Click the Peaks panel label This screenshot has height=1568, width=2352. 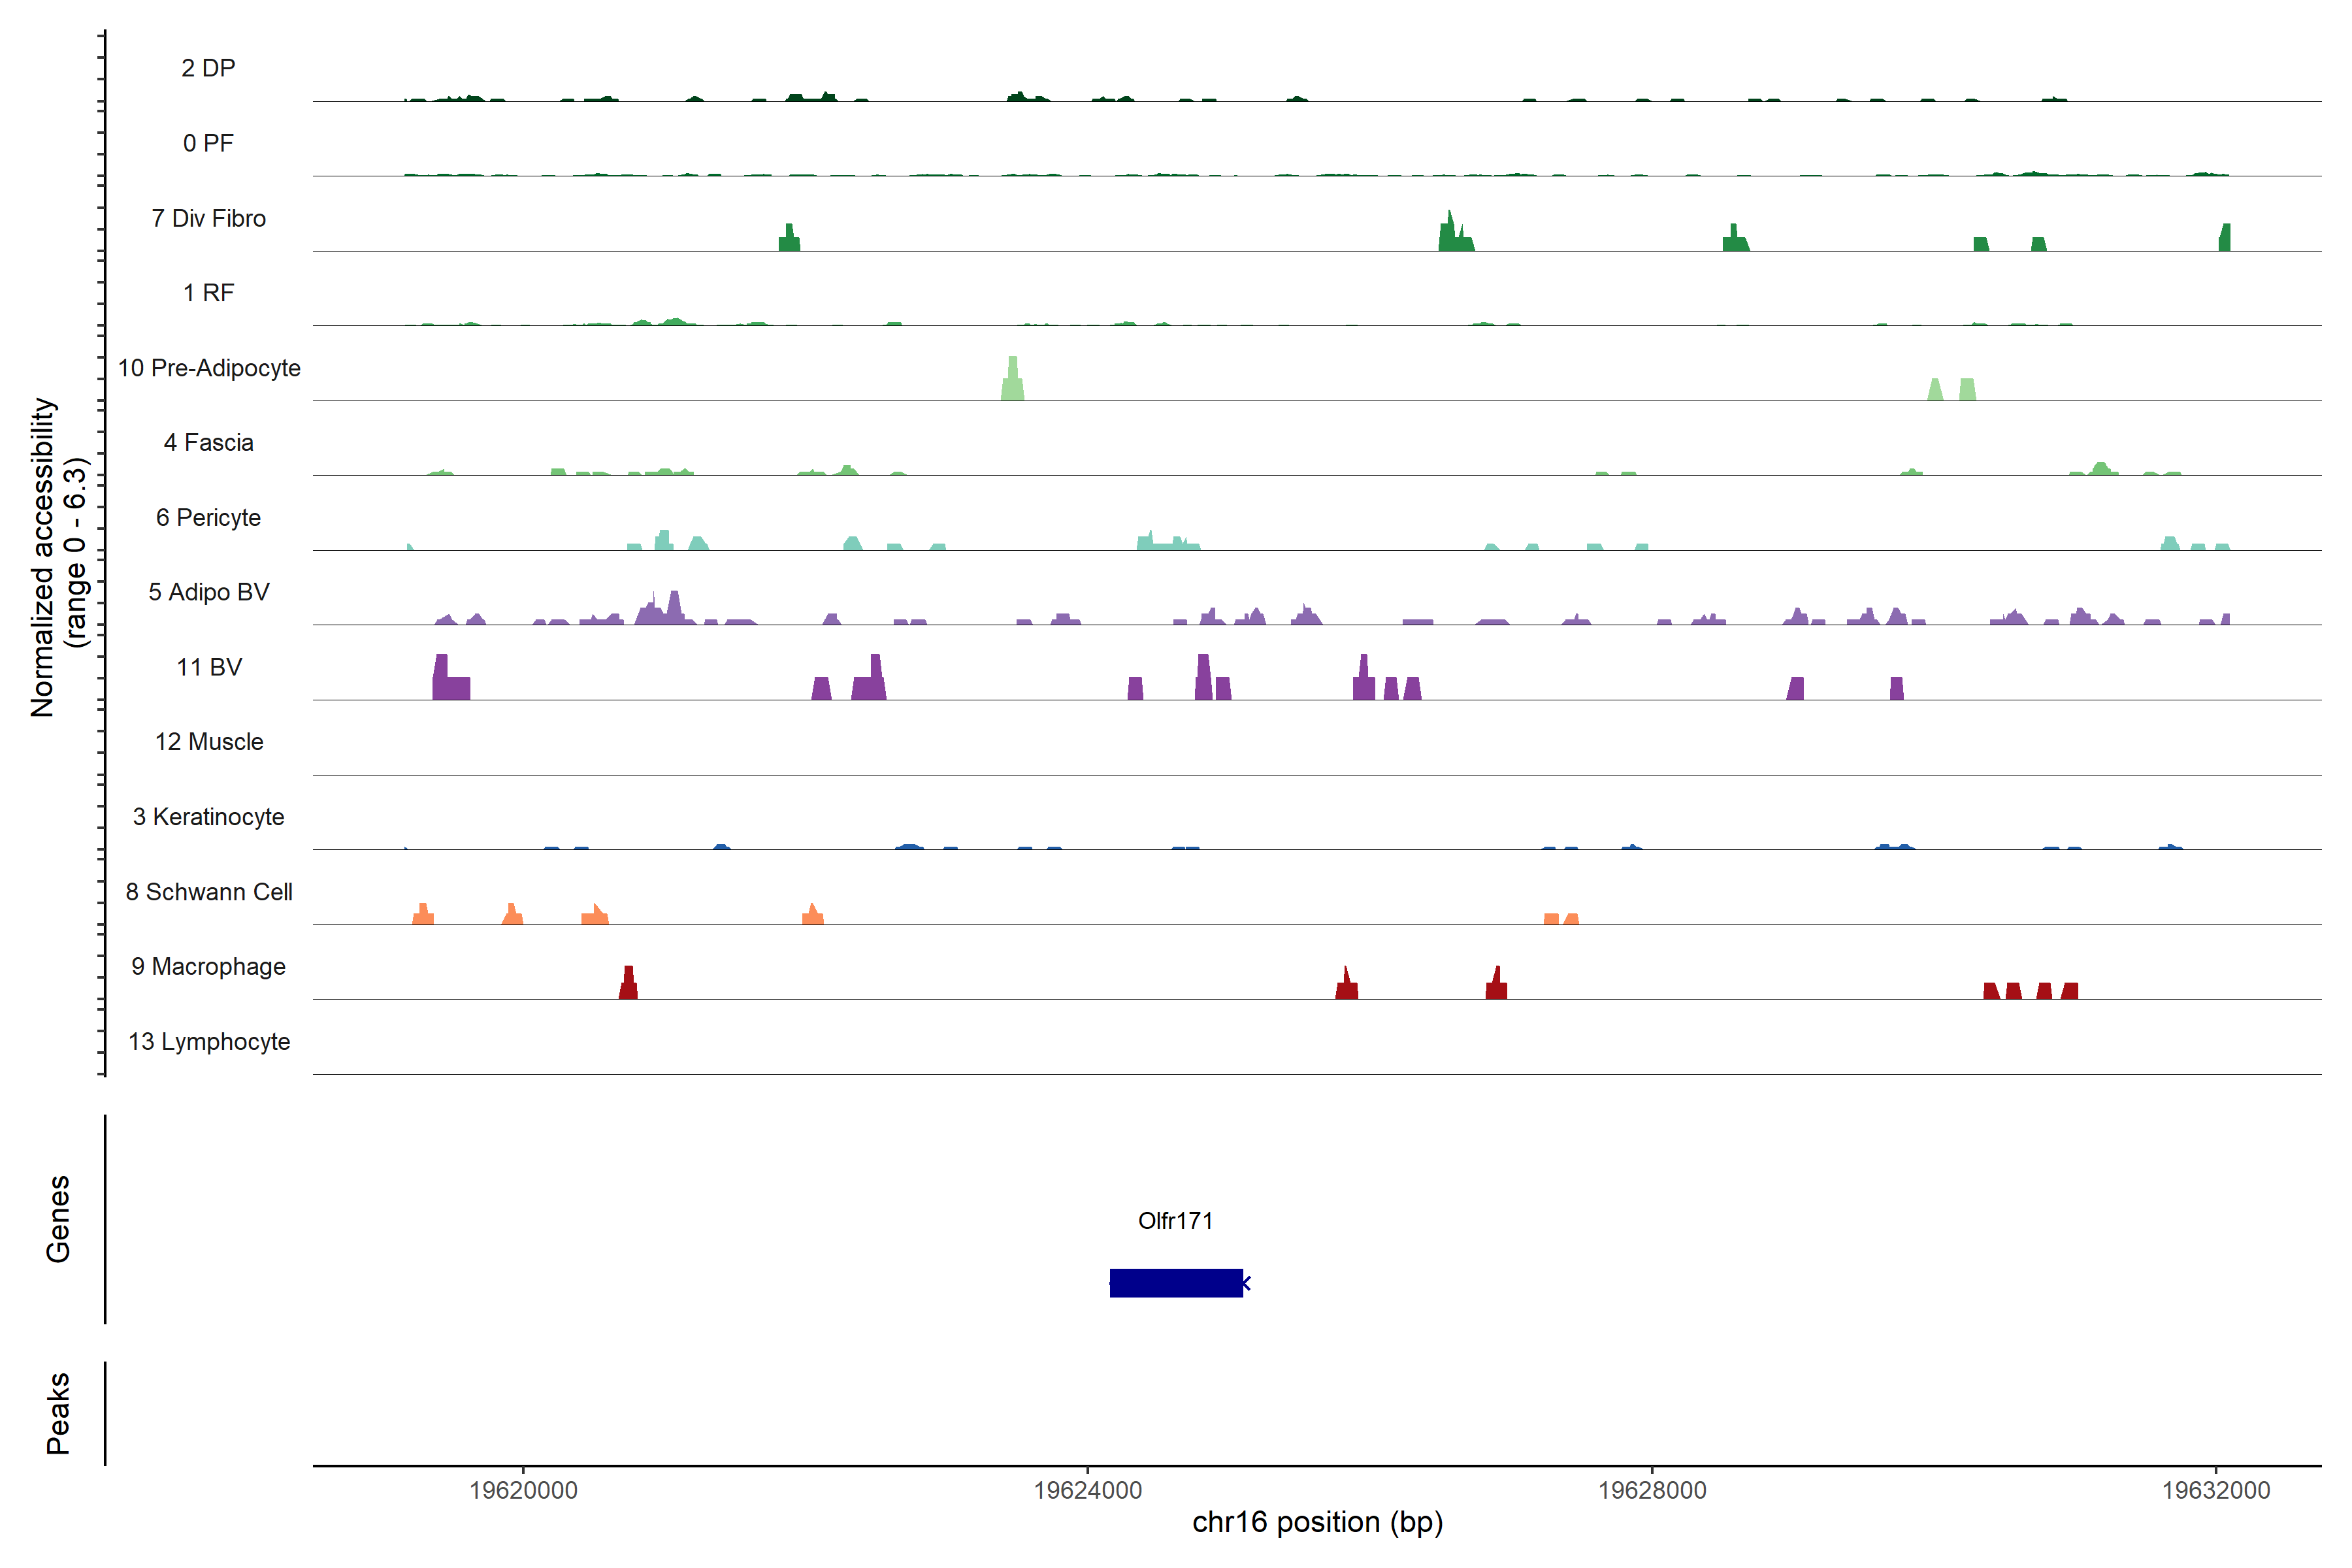tap(58, 1413)
